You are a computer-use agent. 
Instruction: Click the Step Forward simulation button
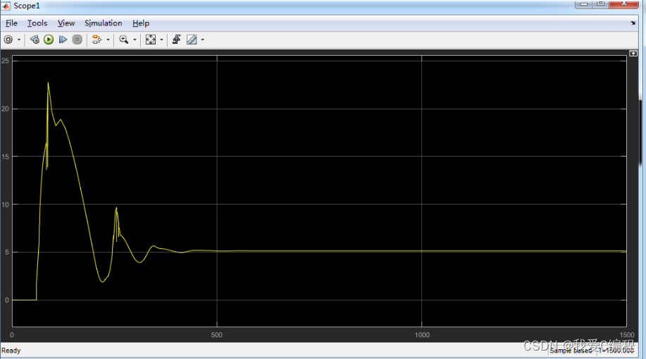63,40
